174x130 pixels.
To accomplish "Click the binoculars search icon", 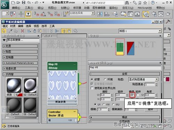I will [127, 3].
